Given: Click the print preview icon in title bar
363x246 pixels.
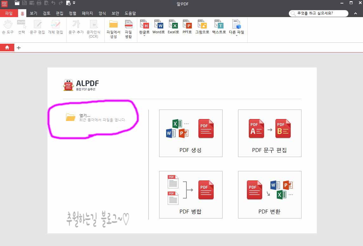Looking at the screenshot, I should [46, 3].
